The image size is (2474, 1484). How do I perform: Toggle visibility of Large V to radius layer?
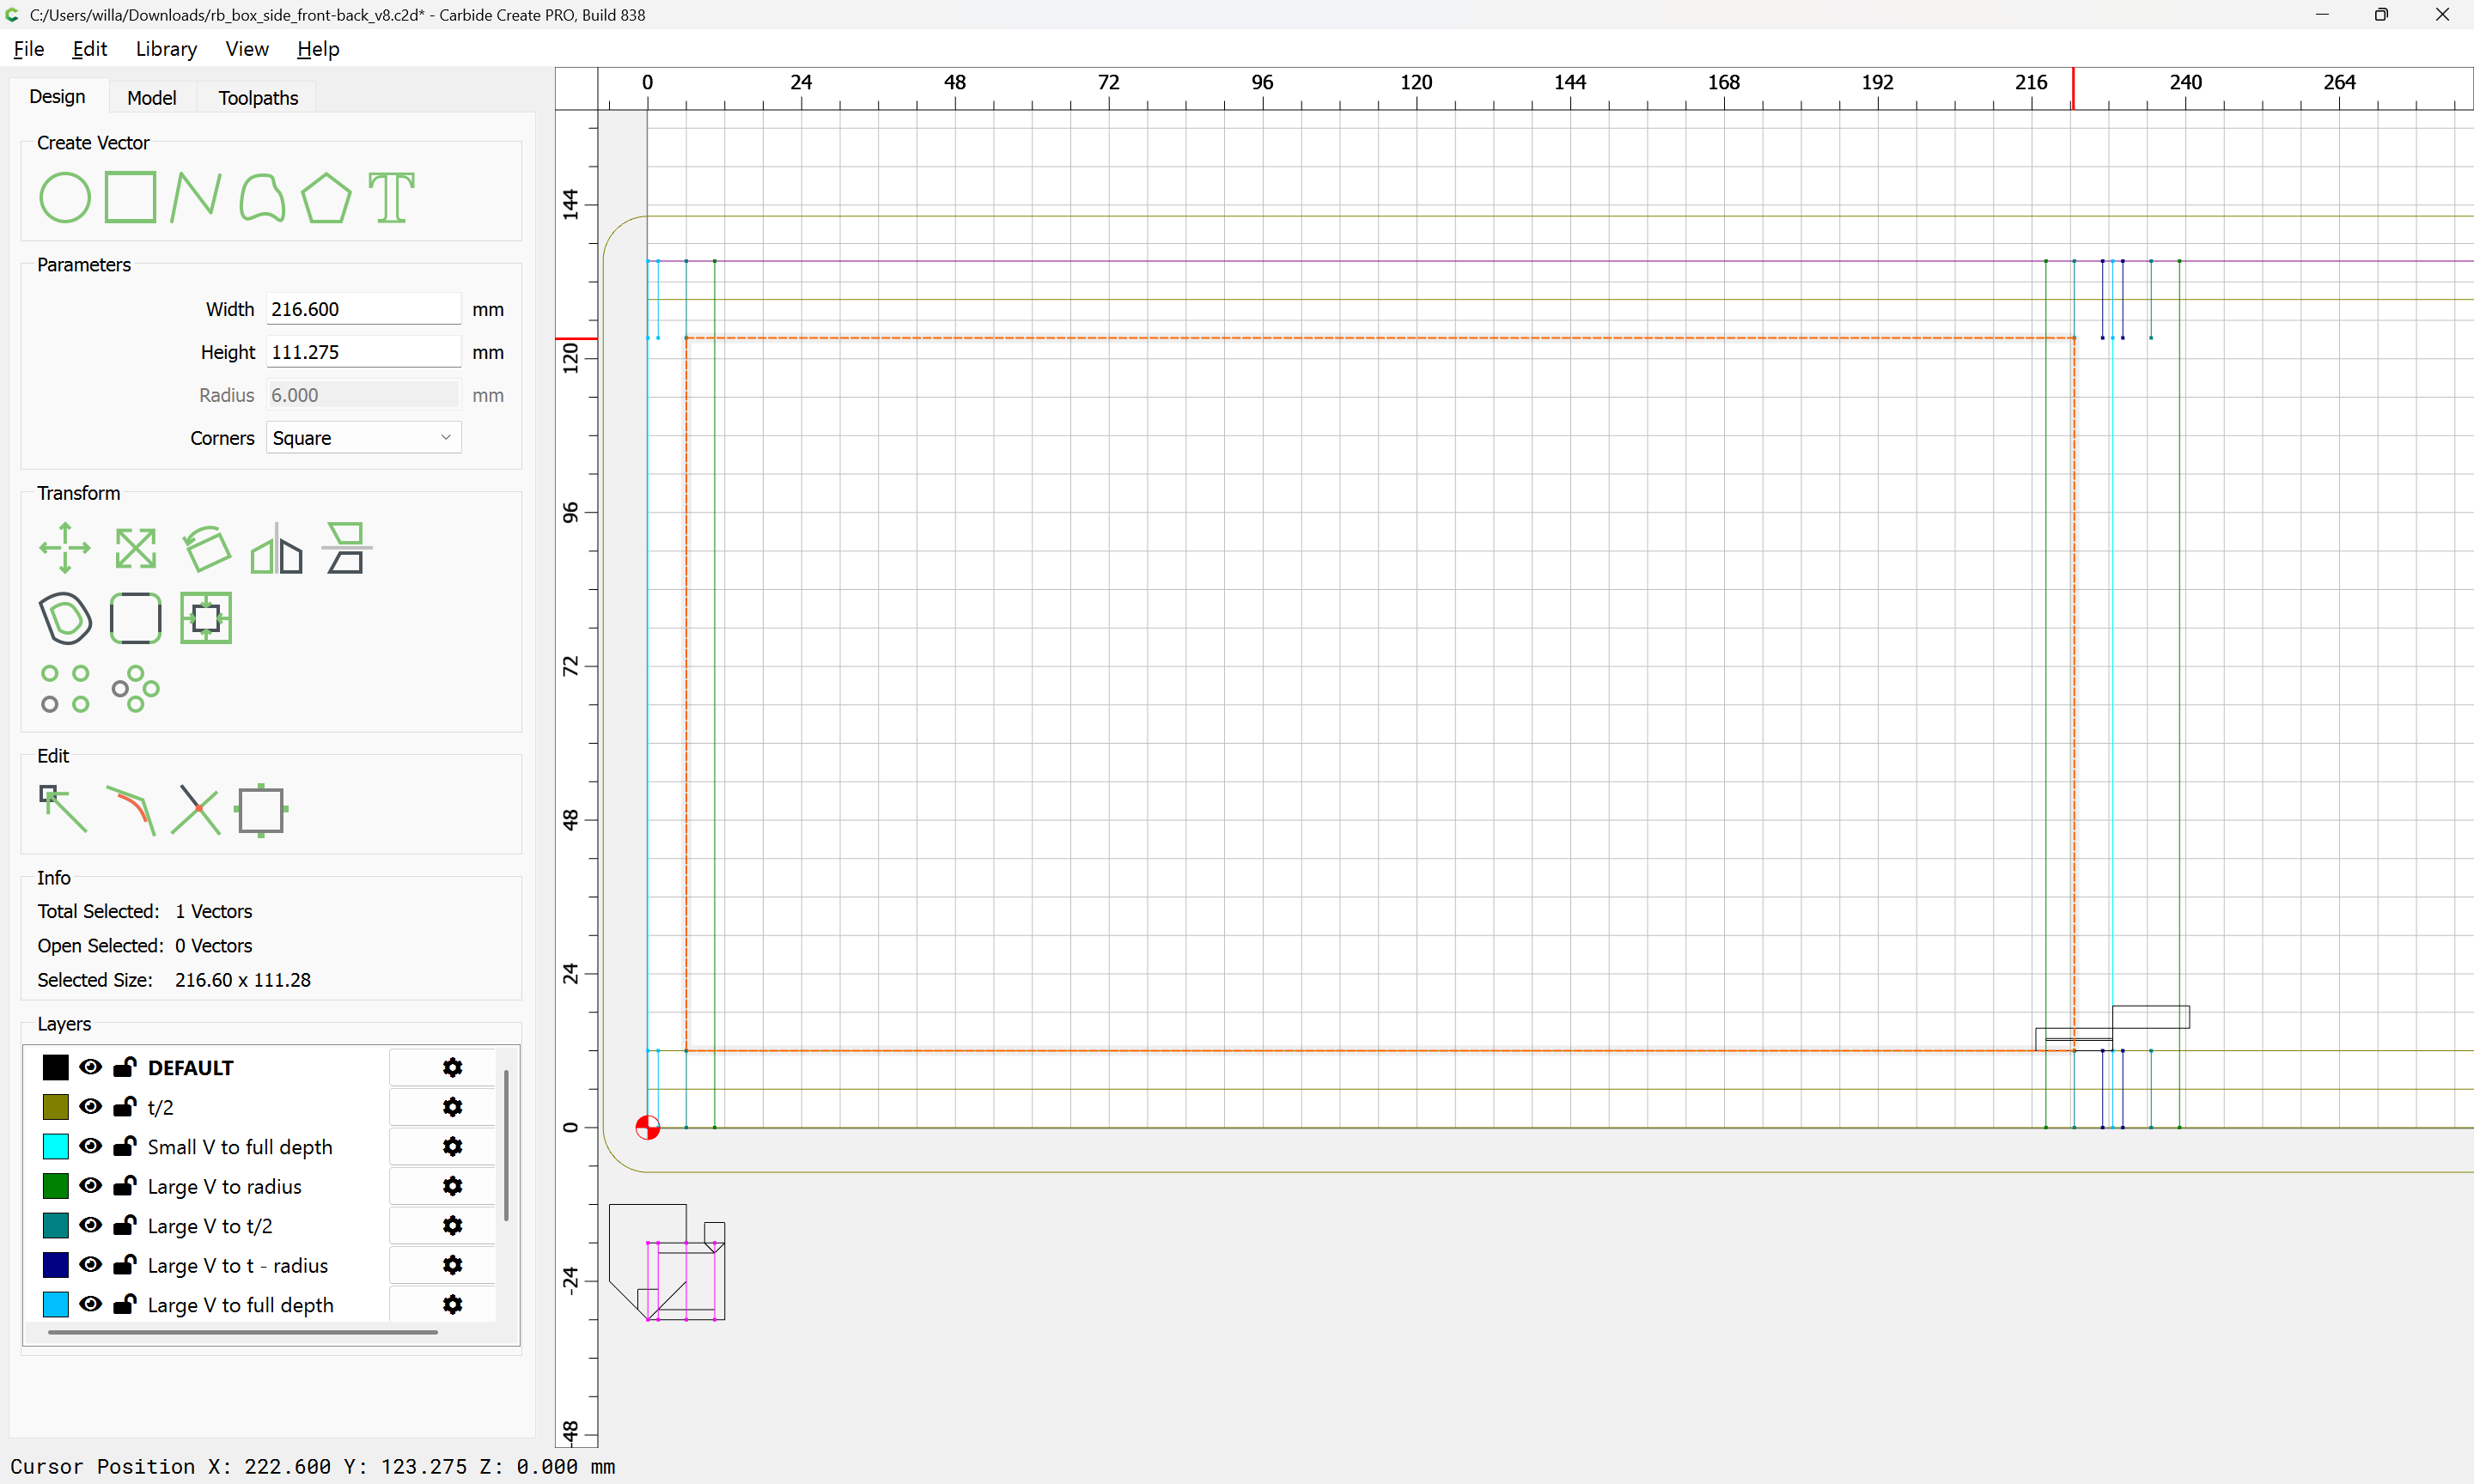click(90, 1185)
